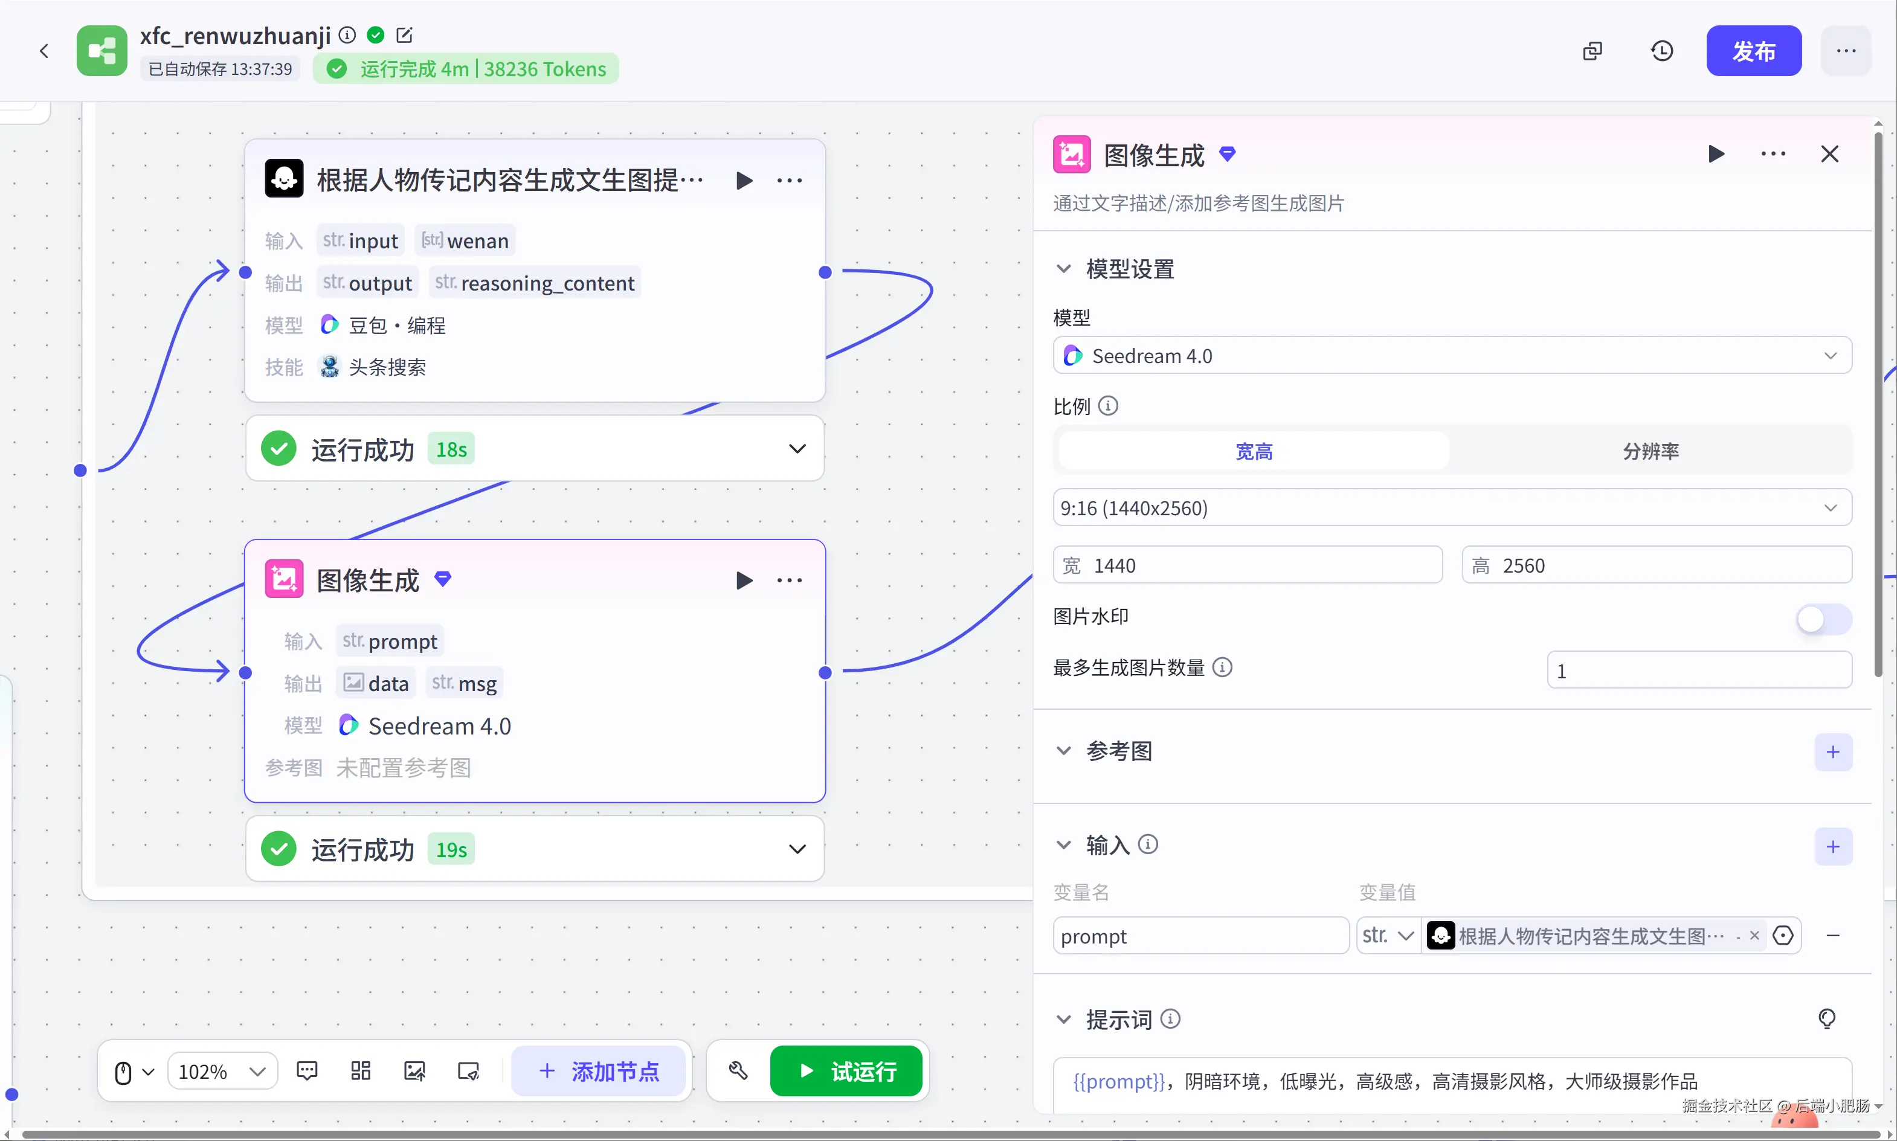Viewport: 1897px width, 1141px height.
Task: Click the lightbulb icon beside 提示词
Action: coord(1827,1019)
